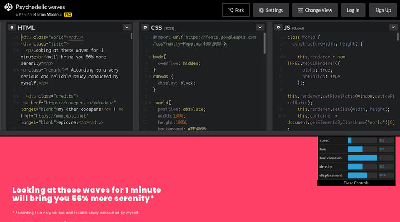Open the Change View menu
Viewport: 400px width, 222px height.
tap(314, 10)
